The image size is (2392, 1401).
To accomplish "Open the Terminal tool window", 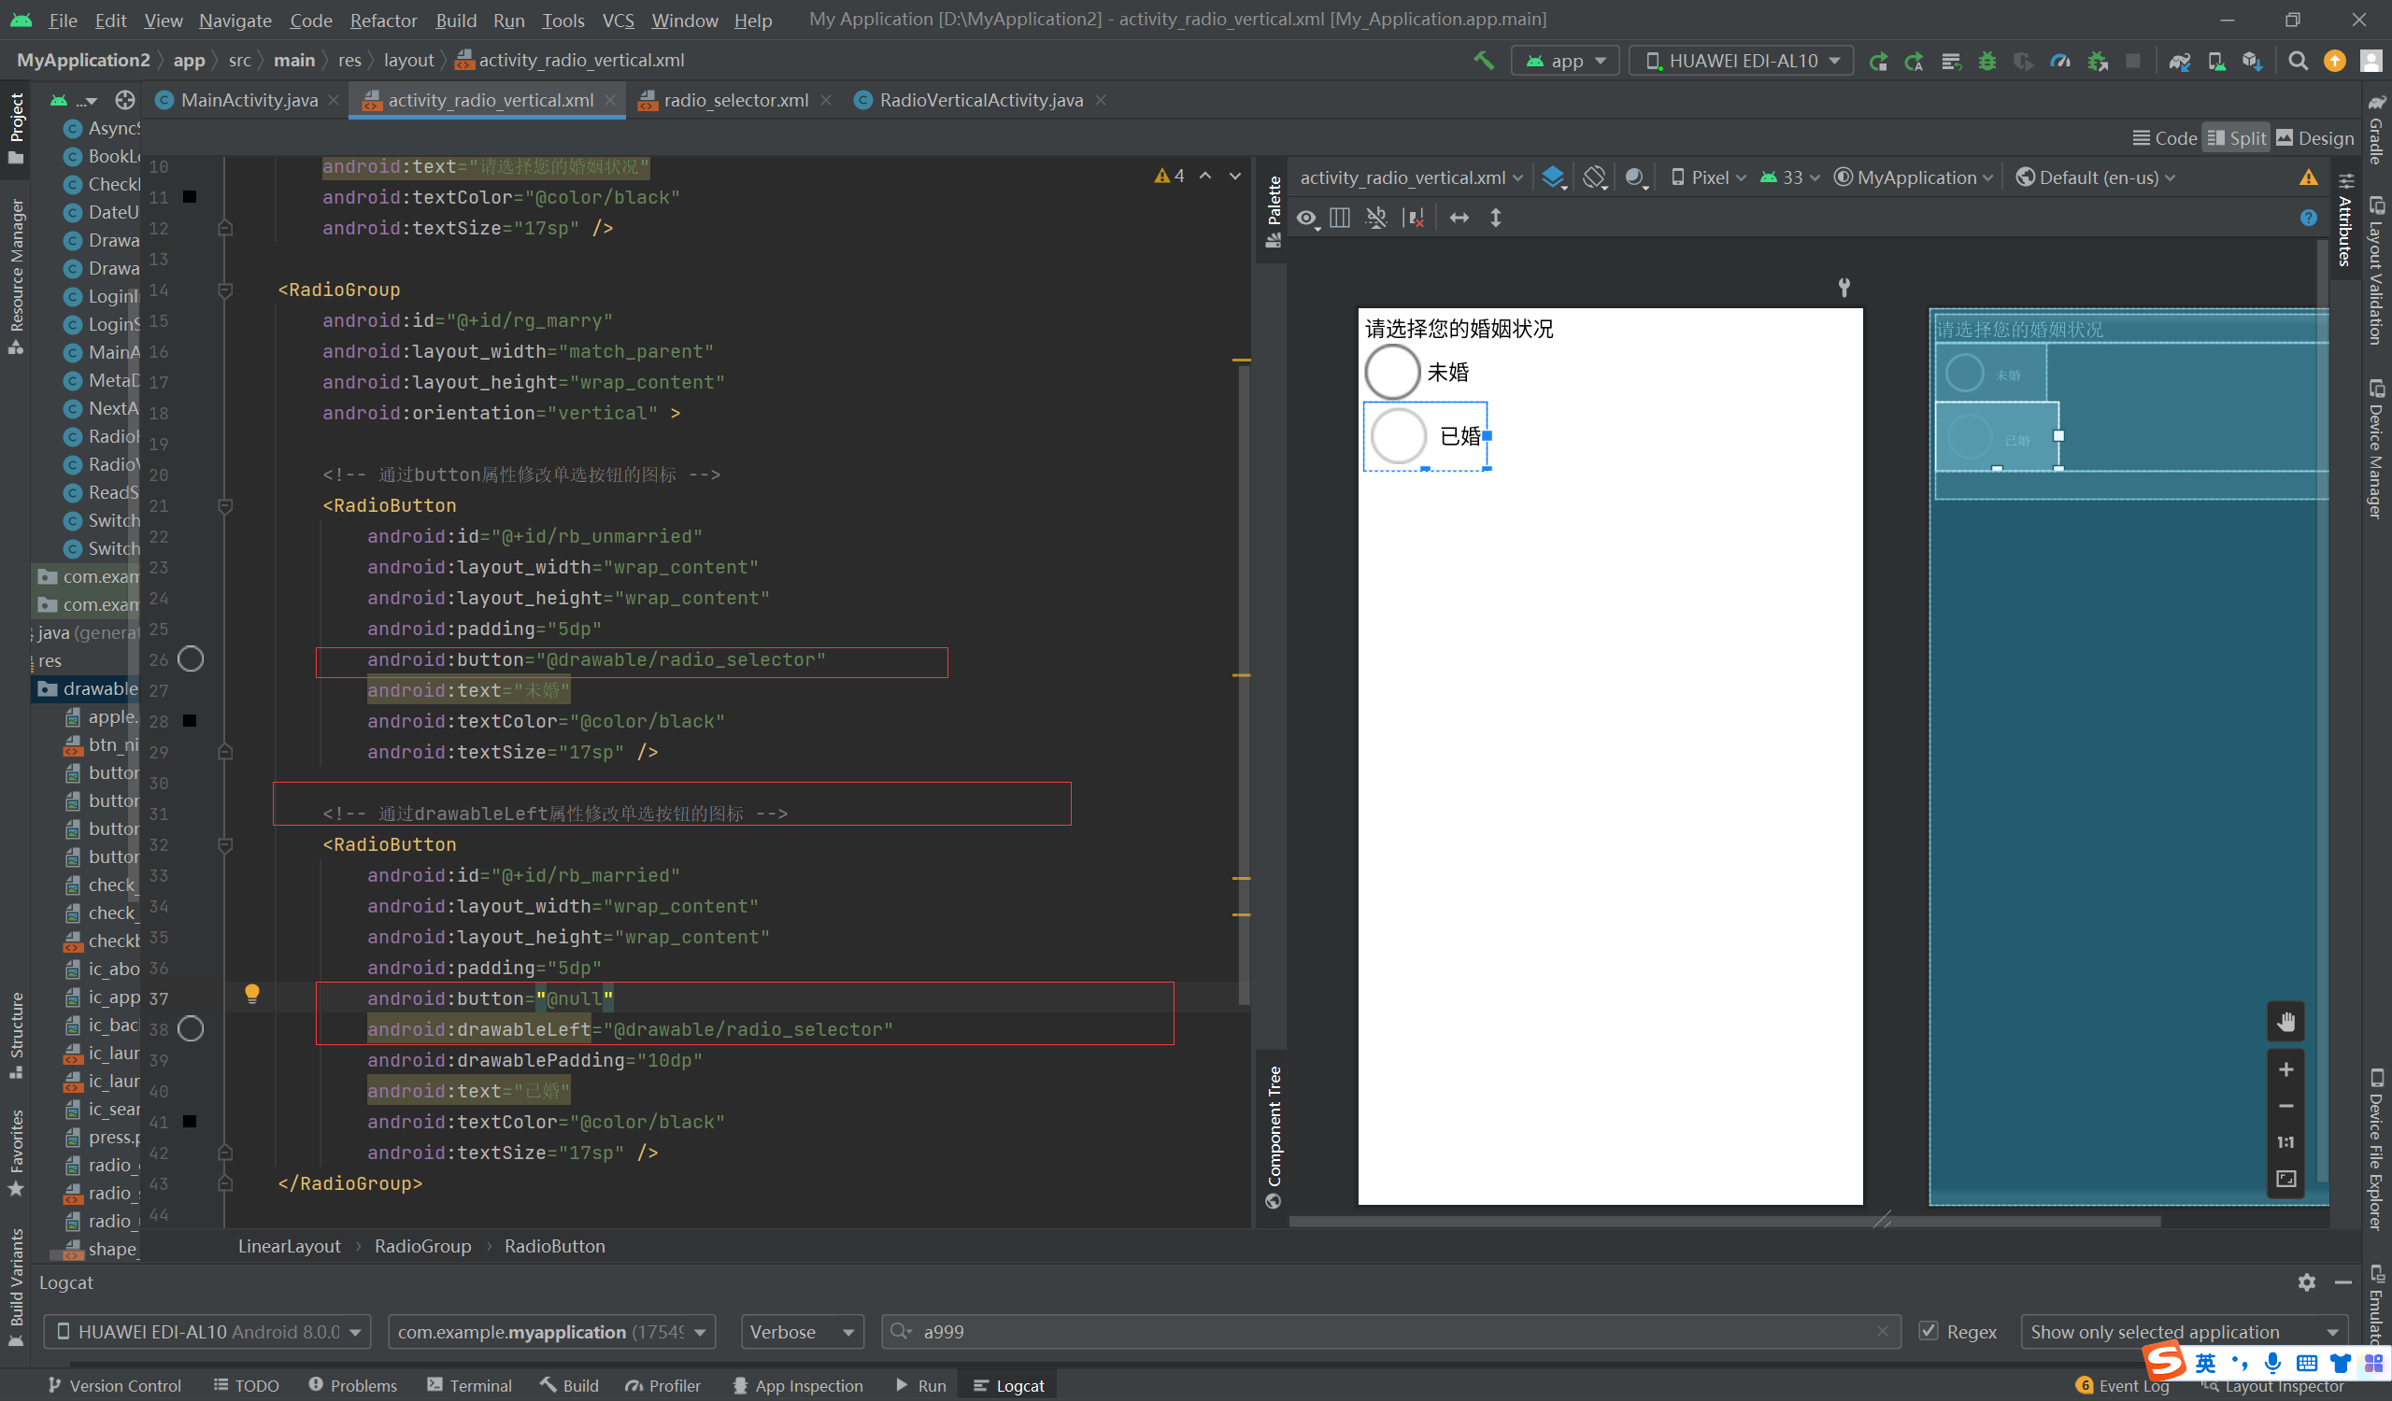I will 470,1386.
